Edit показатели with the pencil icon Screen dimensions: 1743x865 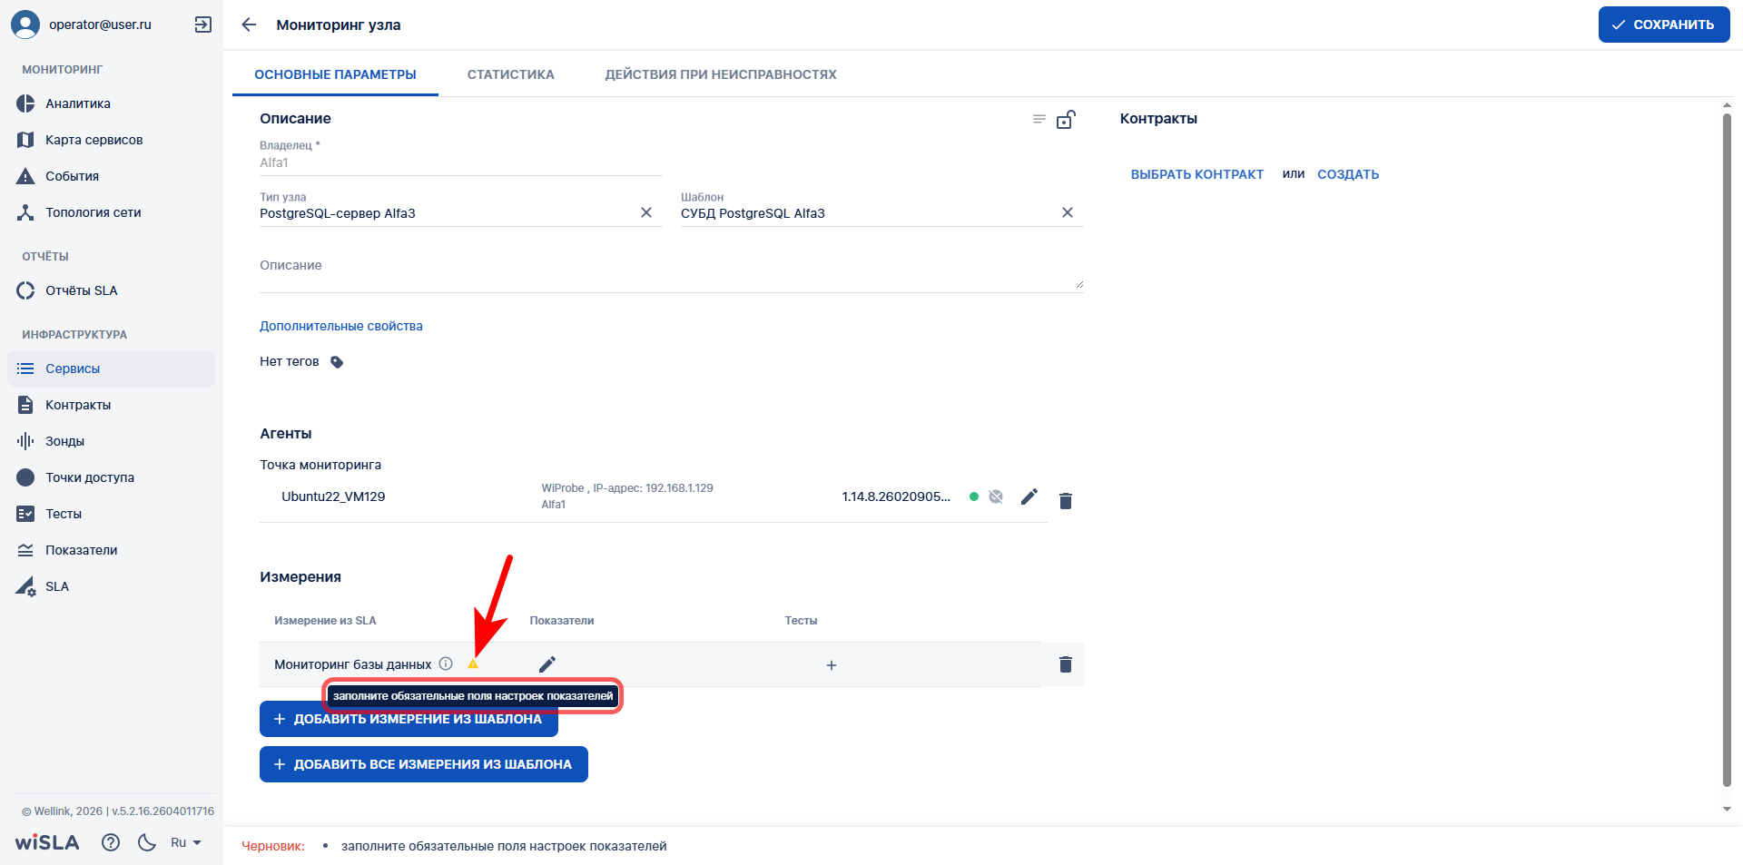coord(547,664)
